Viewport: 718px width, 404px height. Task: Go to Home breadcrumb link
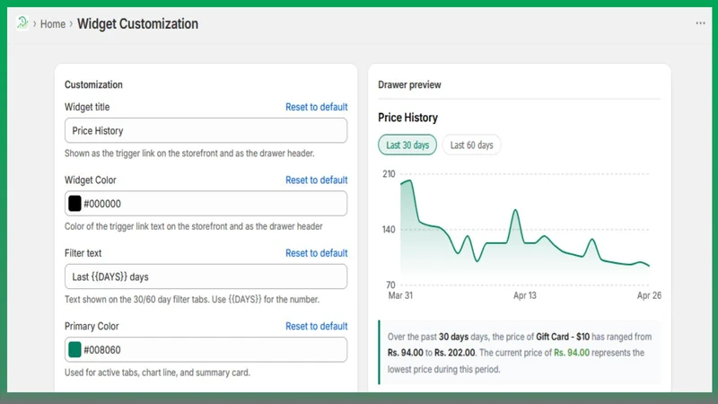[x=53, y=24]
